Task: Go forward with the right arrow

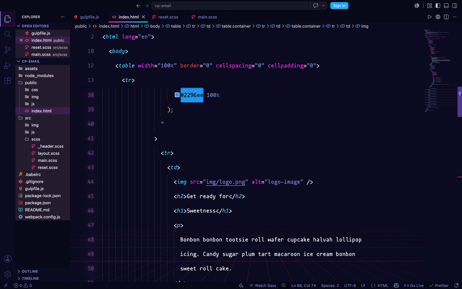Action: click(x=147, y=5)
